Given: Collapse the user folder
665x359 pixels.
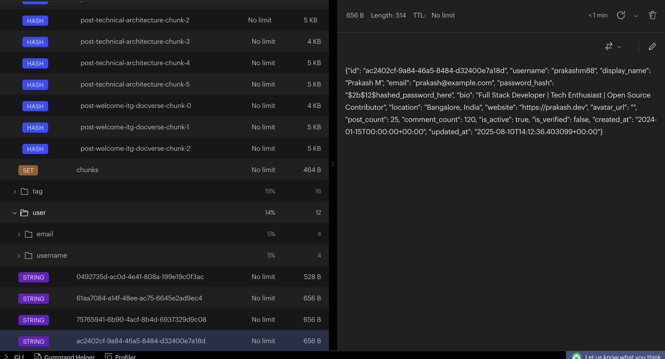Looking at the screenshot, I should (15, 213).
